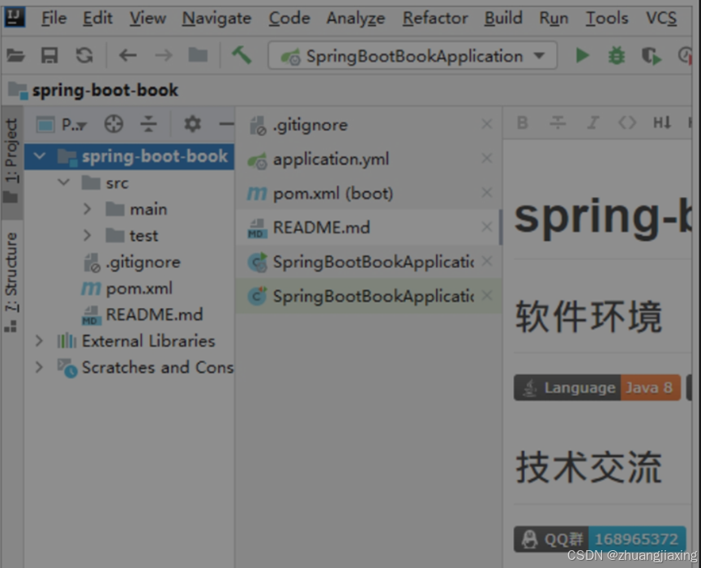Screen dimensions: 701x568
Task: Build project with the hammer icon
Action: tap(242, 55)
